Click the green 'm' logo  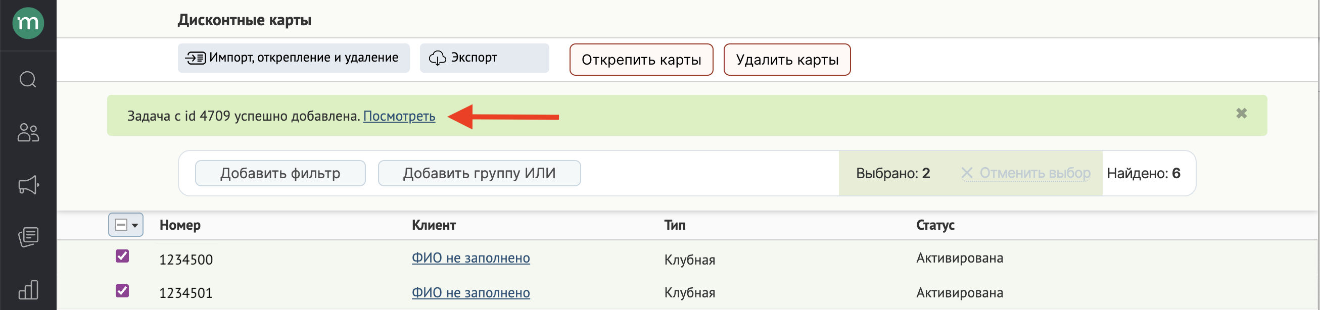tap(28, 23)
